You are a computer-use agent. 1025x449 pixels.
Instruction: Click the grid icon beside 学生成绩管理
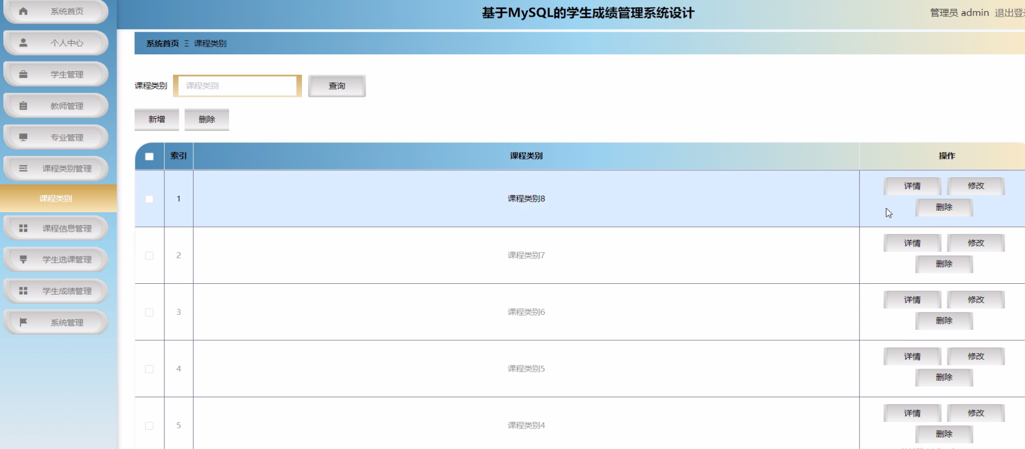(x=23, y=291)
